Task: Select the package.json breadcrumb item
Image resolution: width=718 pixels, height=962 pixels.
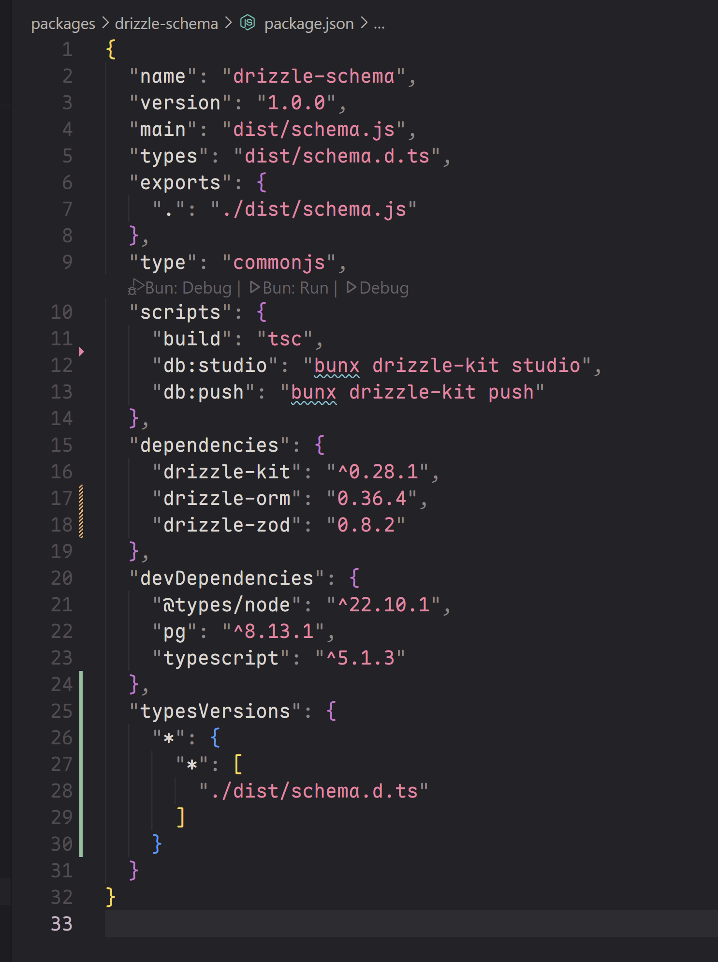Action: (x=309, y=24)
